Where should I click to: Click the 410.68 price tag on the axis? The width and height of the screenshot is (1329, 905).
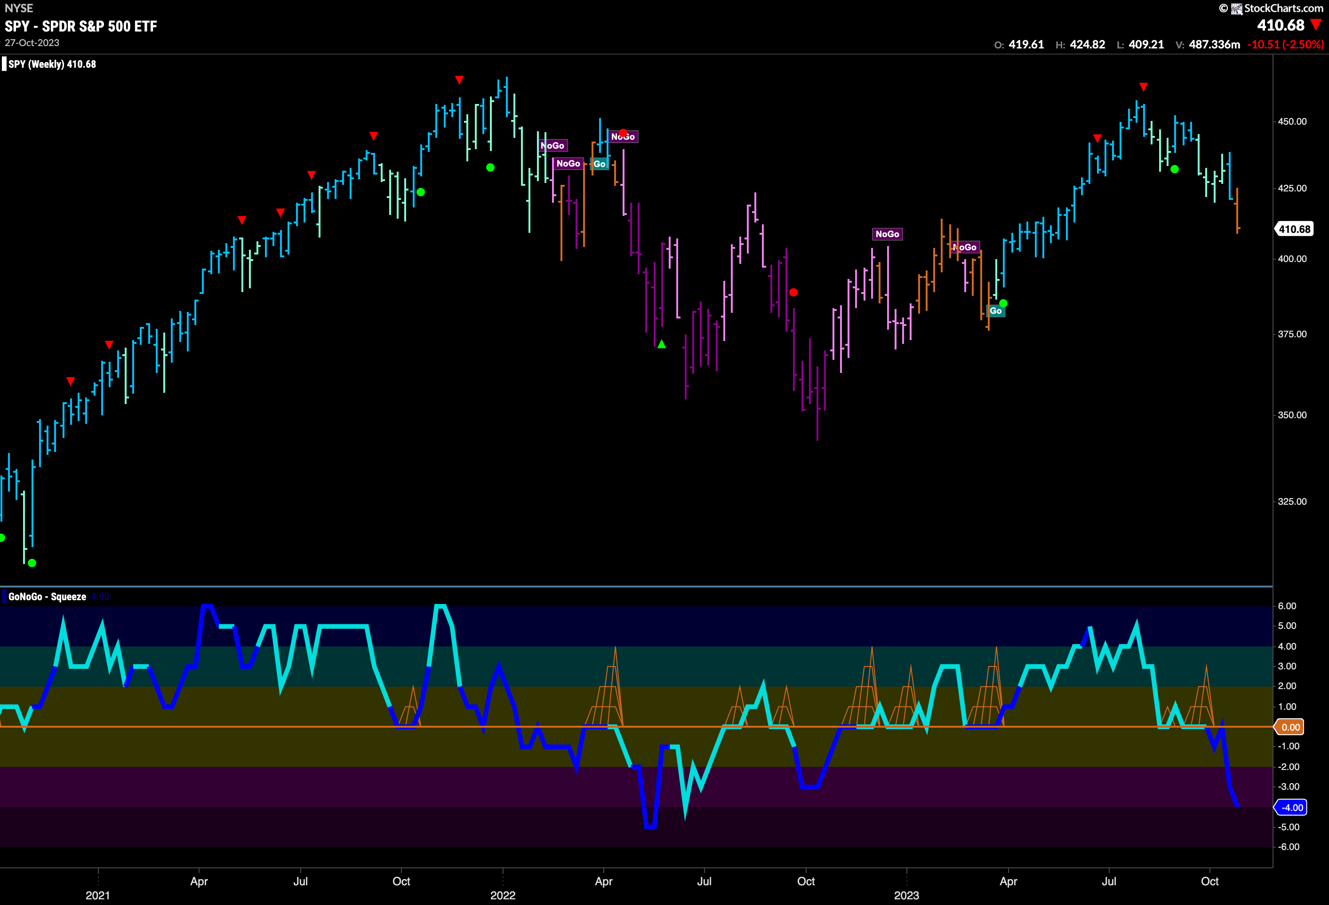pyautogui.click(x=1294, y=229)
